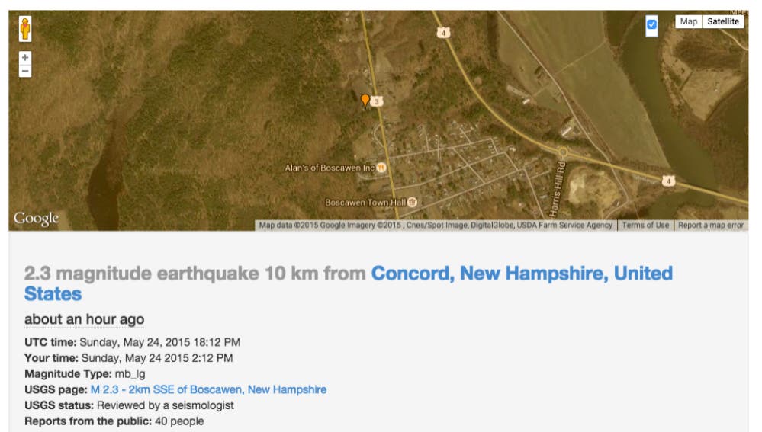Viewport: 762px width, 432px height.
Task: Zoom in with the plus button
Action: click(x=25, y=57)
